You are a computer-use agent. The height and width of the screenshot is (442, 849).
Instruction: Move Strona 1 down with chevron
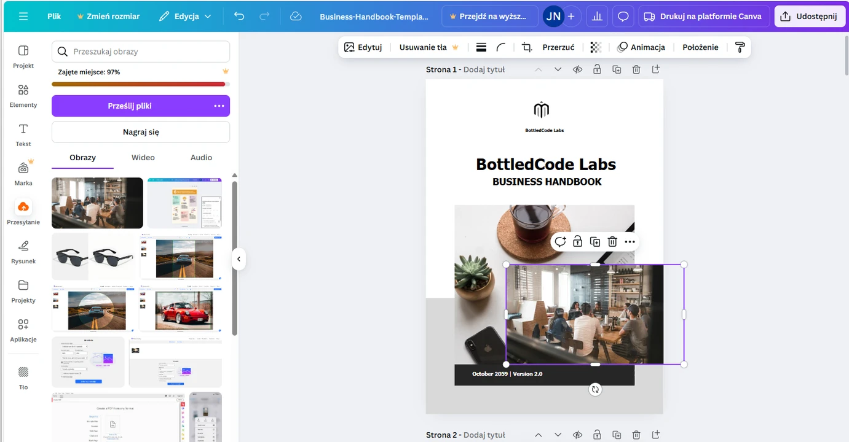558,69
